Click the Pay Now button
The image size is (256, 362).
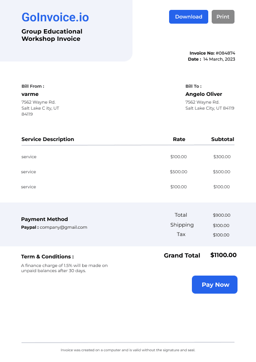[x=215, y=285]
